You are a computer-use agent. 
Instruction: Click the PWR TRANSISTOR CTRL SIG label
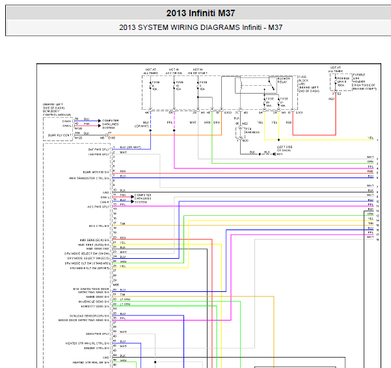[89, 178]
